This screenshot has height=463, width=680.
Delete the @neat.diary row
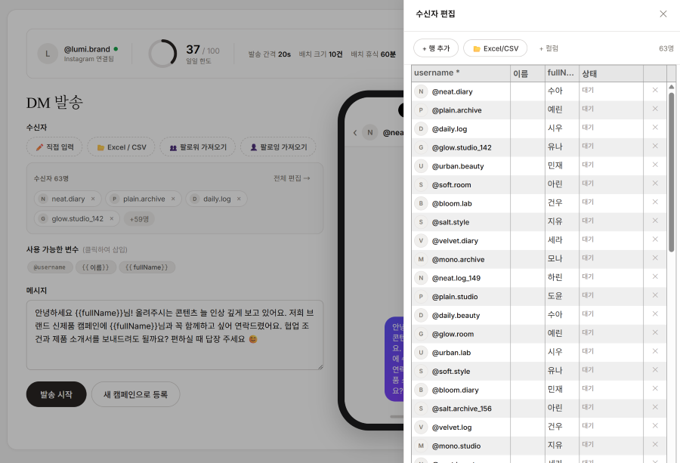pos(655,90)
